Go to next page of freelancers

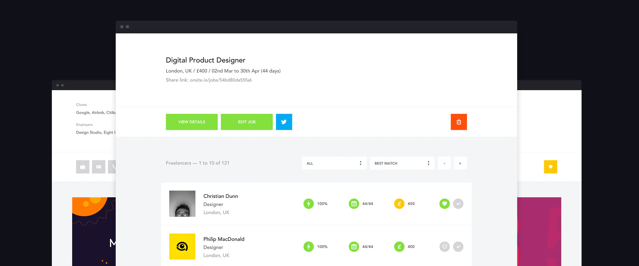pyautogui.click(x=460, y=163)
